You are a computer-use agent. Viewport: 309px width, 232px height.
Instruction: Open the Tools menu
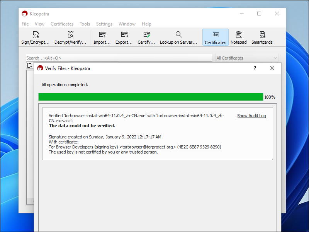[85, 24]
